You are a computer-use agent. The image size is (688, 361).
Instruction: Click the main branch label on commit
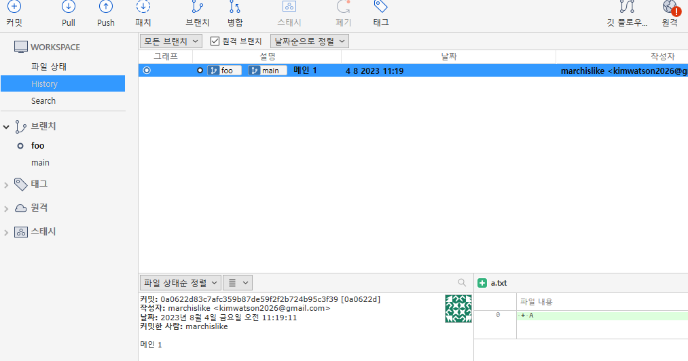(267, 70)
